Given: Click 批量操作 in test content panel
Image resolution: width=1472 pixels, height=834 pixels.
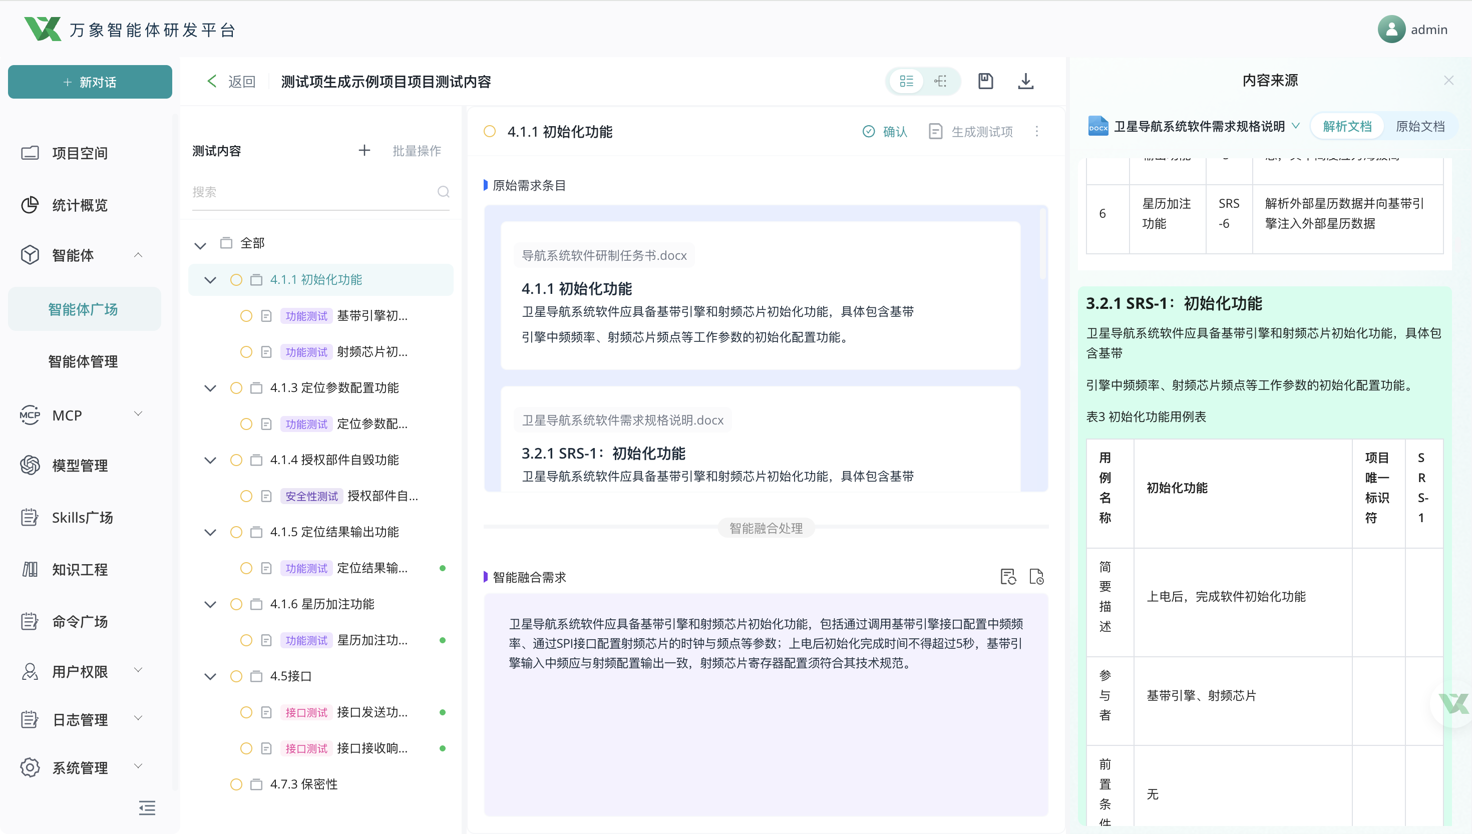Looking at the screenshot, I should [x=417, y=151].
